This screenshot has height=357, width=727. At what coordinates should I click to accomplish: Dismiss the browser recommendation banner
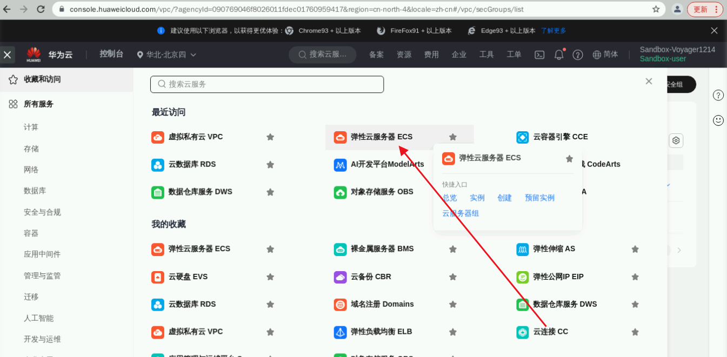pos(714,31)
